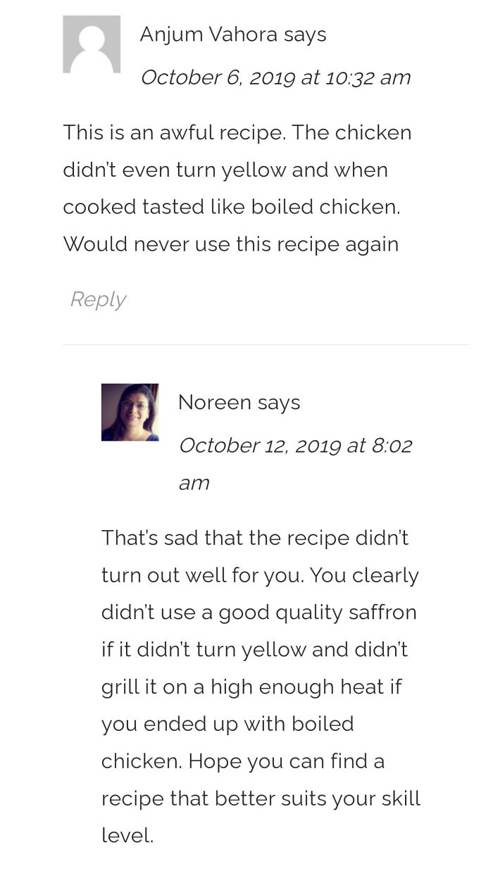Screen dimensions: 493x871
Task: Open Anjum Vahora's commenter profile
Action: coord(206,34)
